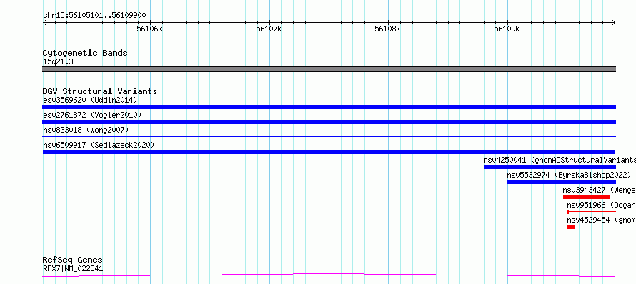Click the Cytogenetic Bands track heading
The image size is (636, 284).
[x=85, y=53]
